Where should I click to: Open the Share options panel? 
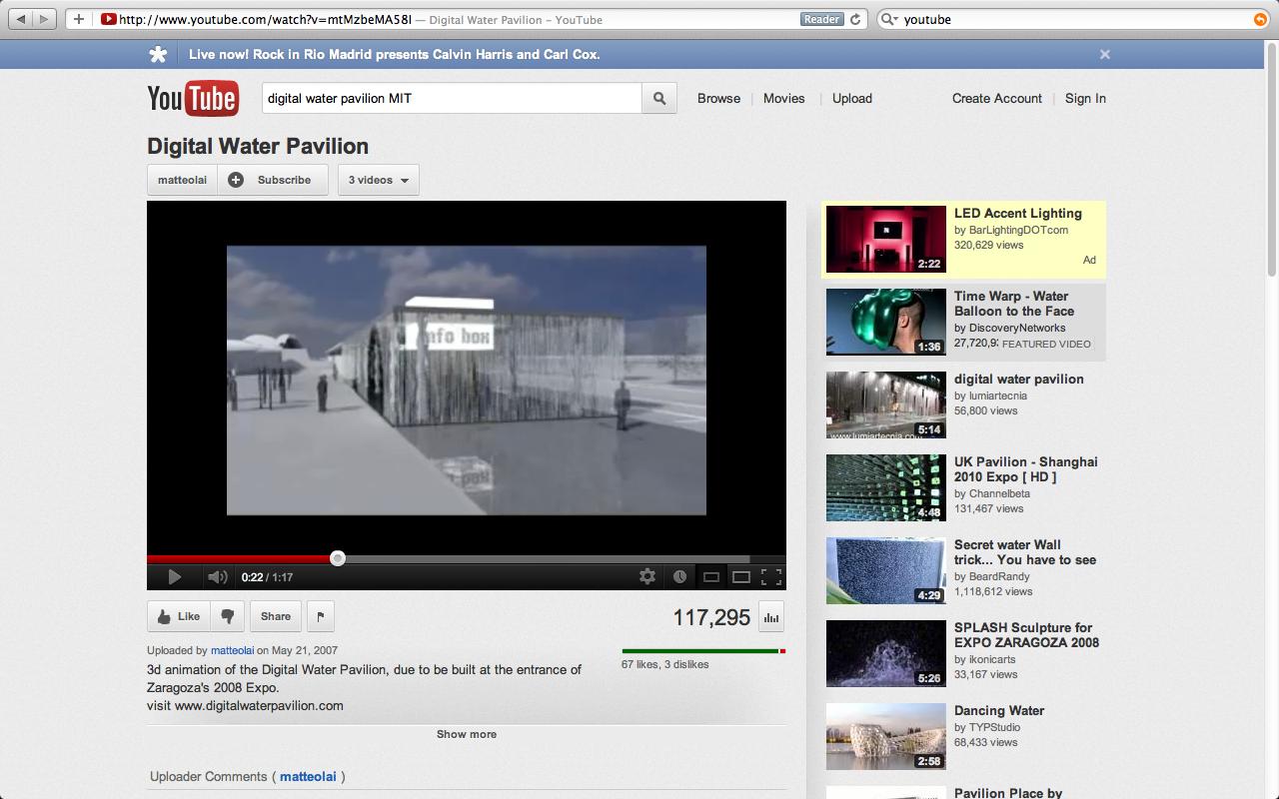276,616
